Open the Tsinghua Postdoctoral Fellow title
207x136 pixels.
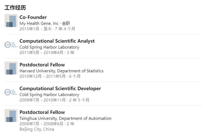point(42,112)
